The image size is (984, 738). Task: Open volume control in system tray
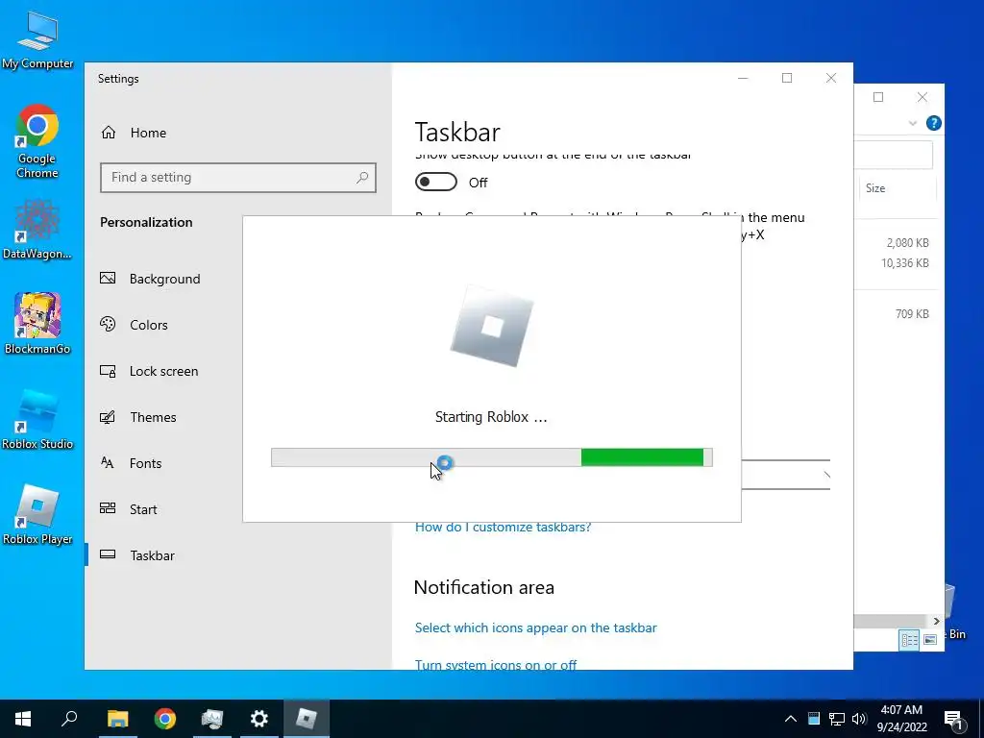[859, 719]
